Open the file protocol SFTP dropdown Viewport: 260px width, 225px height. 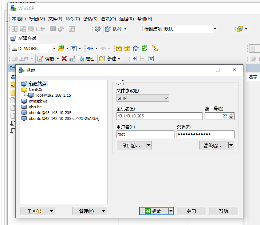[143, 98]
